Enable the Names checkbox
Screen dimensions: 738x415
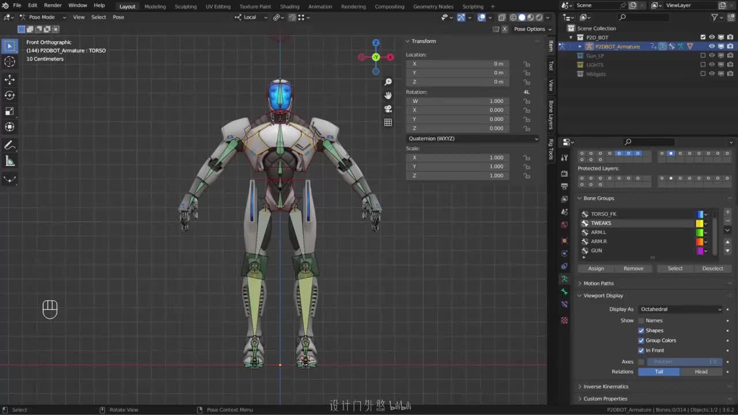click(641, 320)
